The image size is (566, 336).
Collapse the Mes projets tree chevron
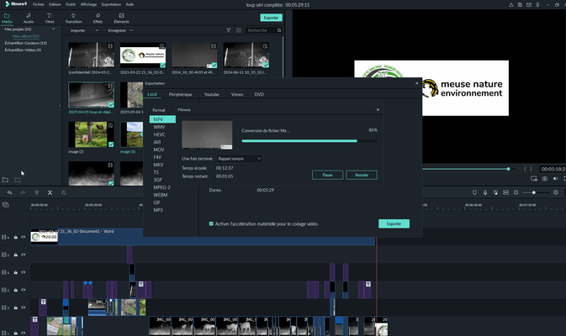pyautogui.click(x=54, y=29)
